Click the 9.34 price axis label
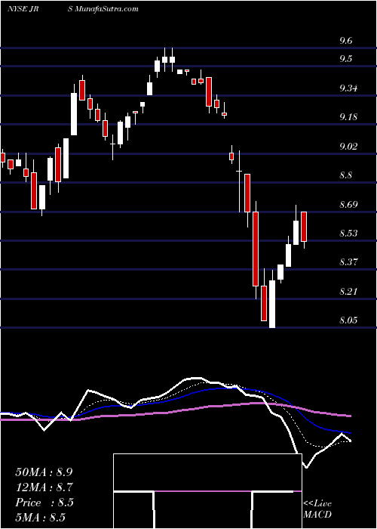Image resolution: width=377 pixels, height=529 pixels. point(348,88)
